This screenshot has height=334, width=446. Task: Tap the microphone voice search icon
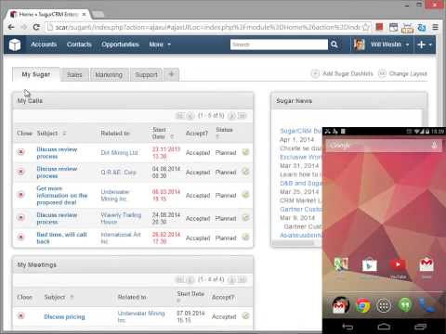click(434, 145)
